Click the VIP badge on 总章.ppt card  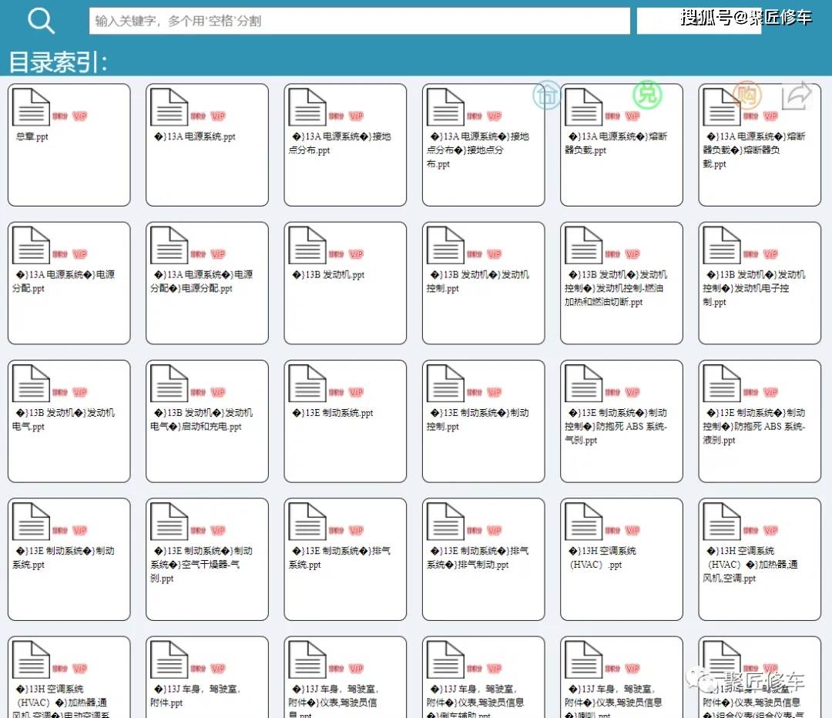point(80,116)
